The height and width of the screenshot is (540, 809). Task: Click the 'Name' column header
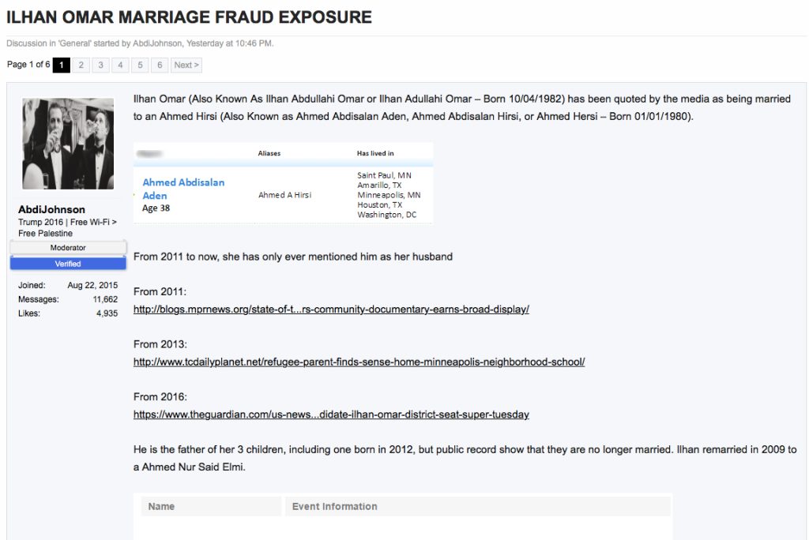point(162,506)
